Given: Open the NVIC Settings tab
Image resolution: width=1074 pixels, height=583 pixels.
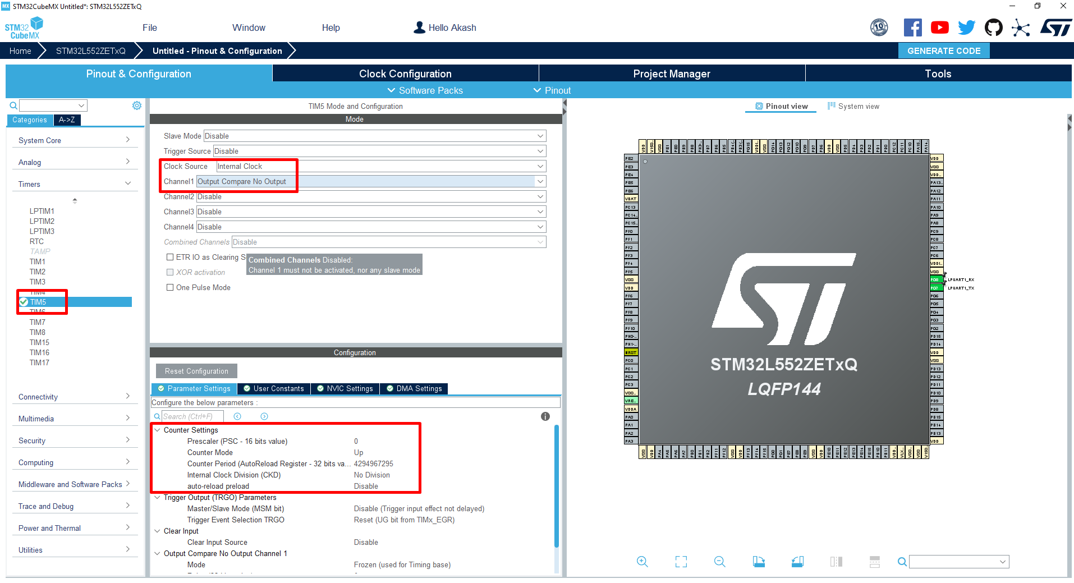Looking at the screenshot, I should pyautogui.click(x=345, y=388).
